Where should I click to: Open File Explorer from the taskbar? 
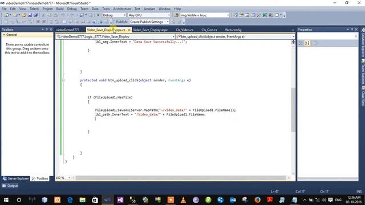click(82, 200)
